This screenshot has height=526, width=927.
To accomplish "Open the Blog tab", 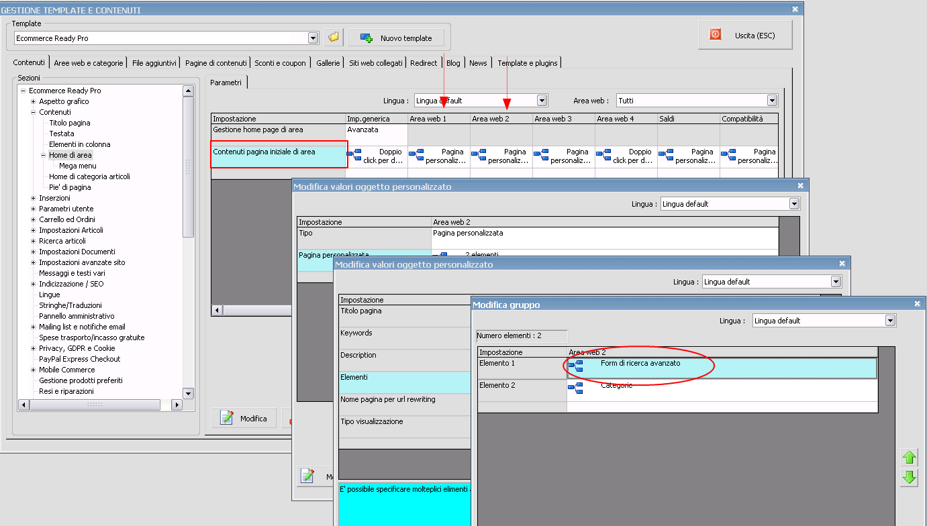I will 453,63.
